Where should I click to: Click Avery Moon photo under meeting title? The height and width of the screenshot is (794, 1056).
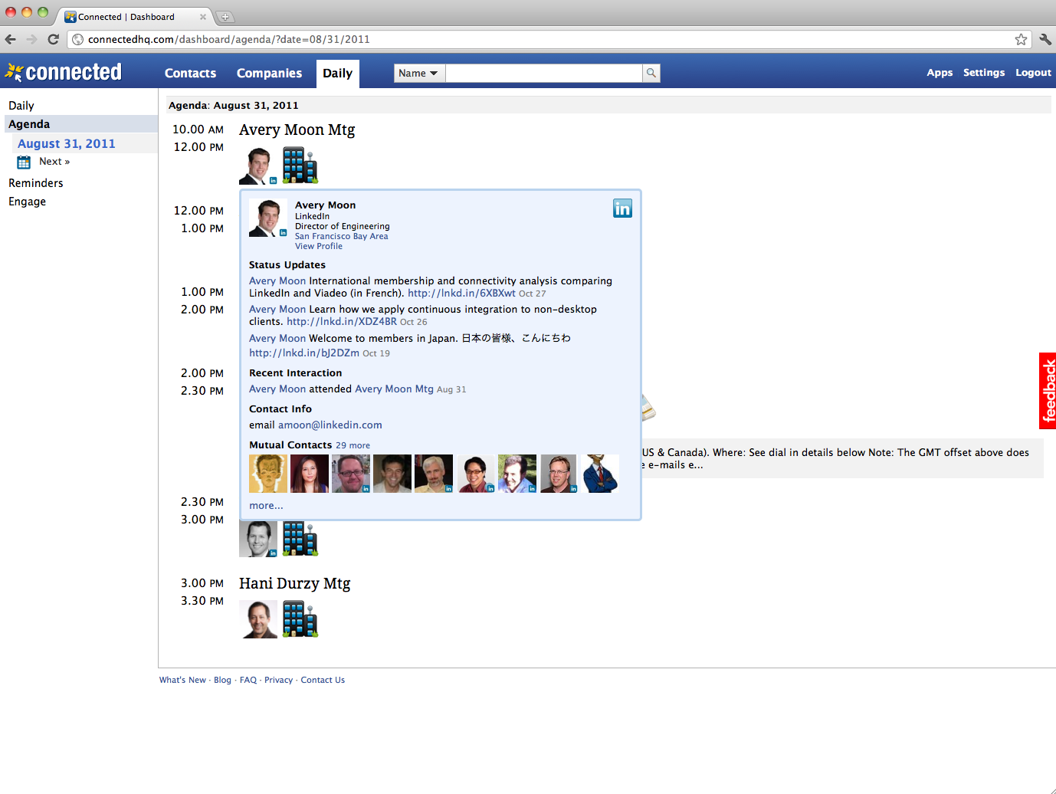258,166
